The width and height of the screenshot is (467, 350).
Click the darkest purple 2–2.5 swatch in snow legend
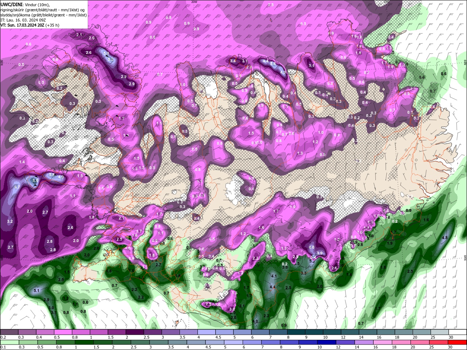[135, 332]
